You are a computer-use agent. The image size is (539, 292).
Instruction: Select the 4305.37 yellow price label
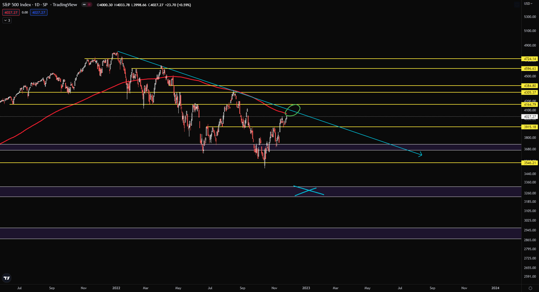[530, 92]
